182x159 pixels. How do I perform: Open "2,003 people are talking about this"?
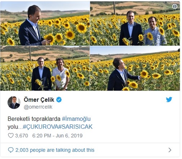click(x=55, y=150)
